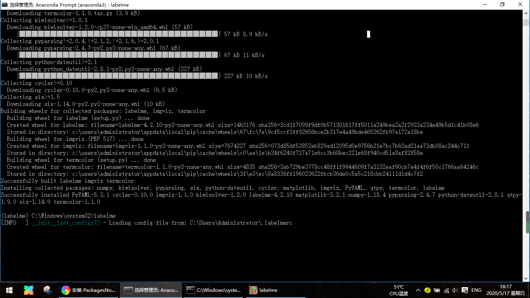Viewport: 530px width, 298px height.
Task: Open the Wi-Fi network tray icon
Action: pos(446,290)
